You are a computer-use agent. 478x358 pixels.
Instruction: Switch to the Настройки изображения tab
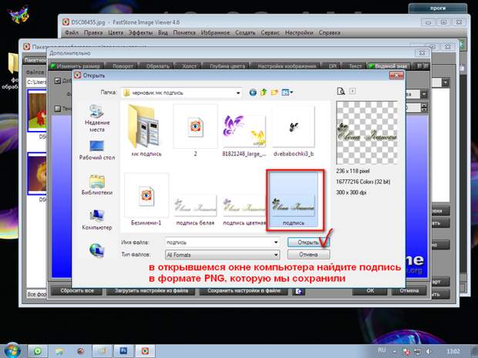coord(287,66)
